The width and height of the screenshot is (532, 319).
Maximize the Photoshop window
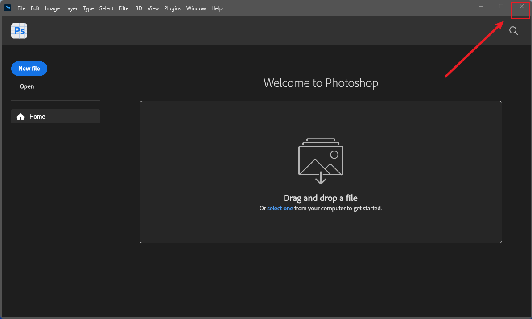click(x=501, y=6)
